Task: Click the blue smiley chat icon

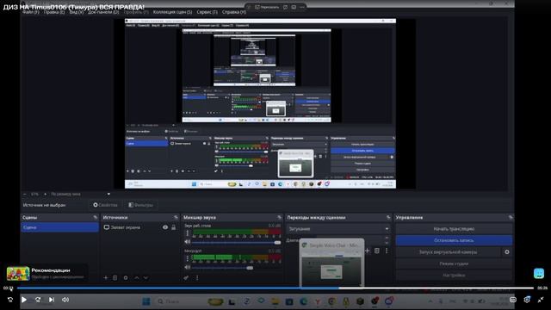Action: click(x=539, y=273)
